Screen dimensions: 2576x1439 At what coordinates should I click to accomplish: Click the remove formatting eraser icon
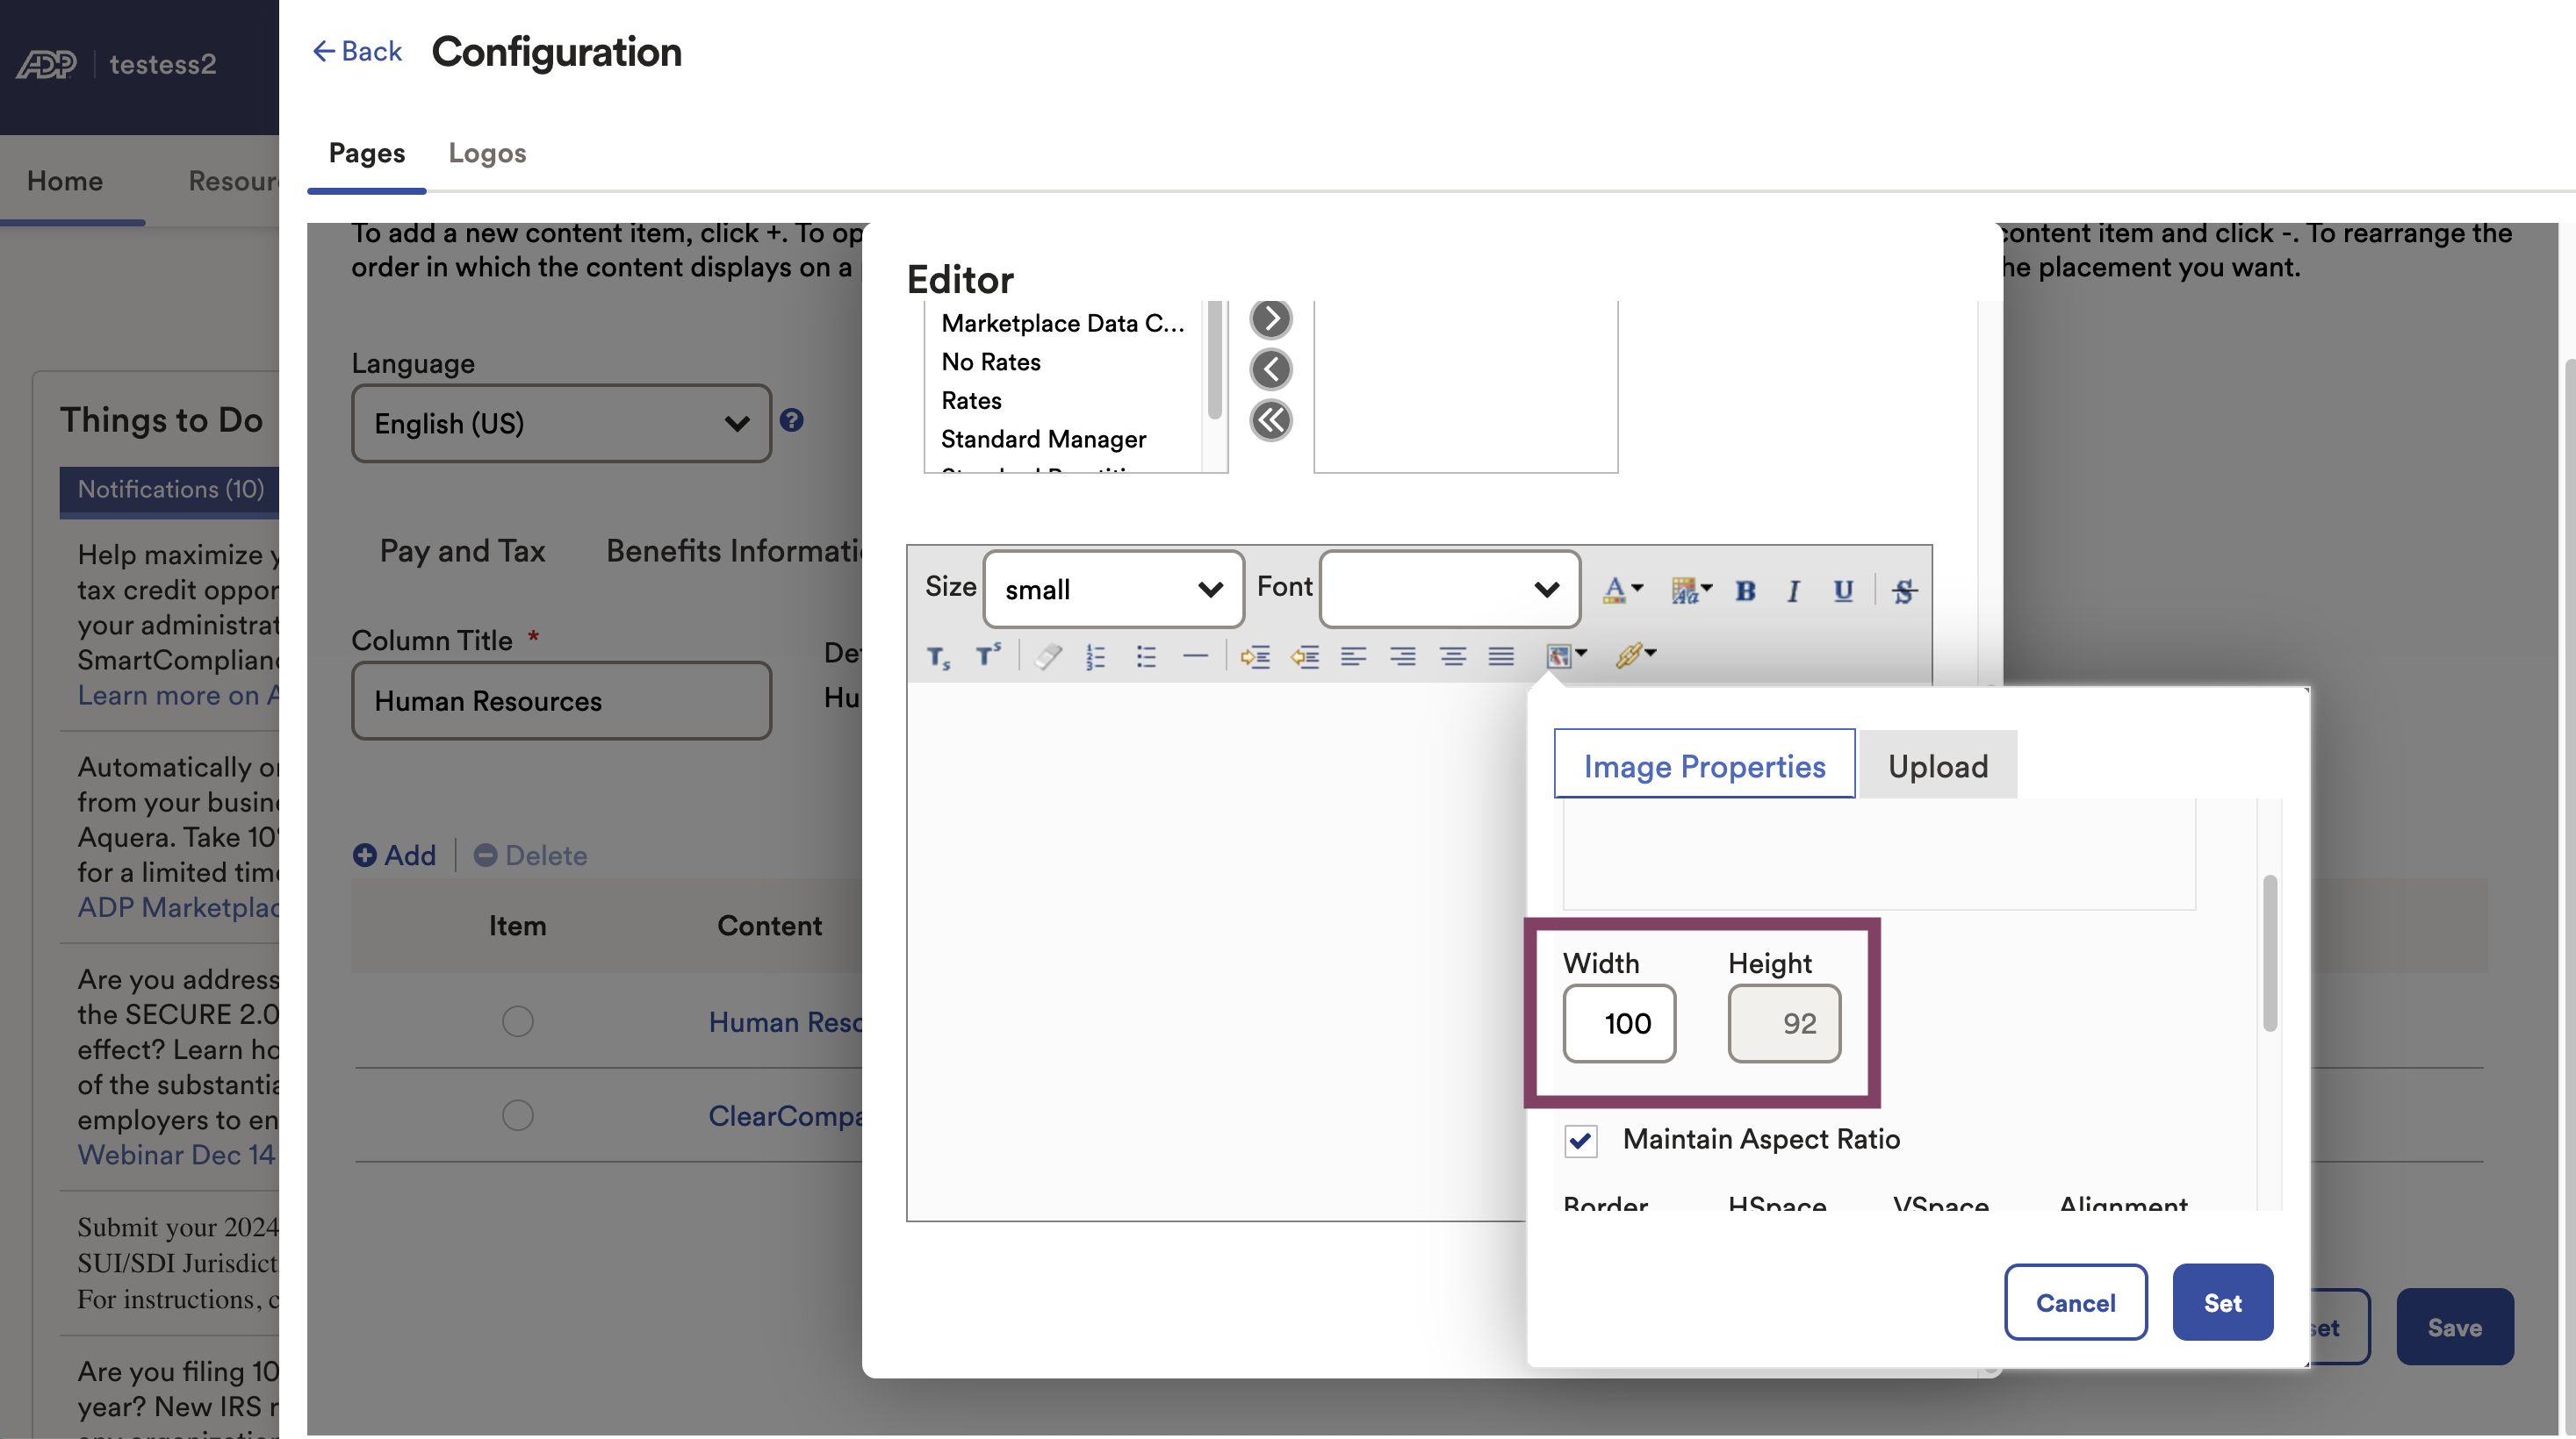pos(1048,656)
